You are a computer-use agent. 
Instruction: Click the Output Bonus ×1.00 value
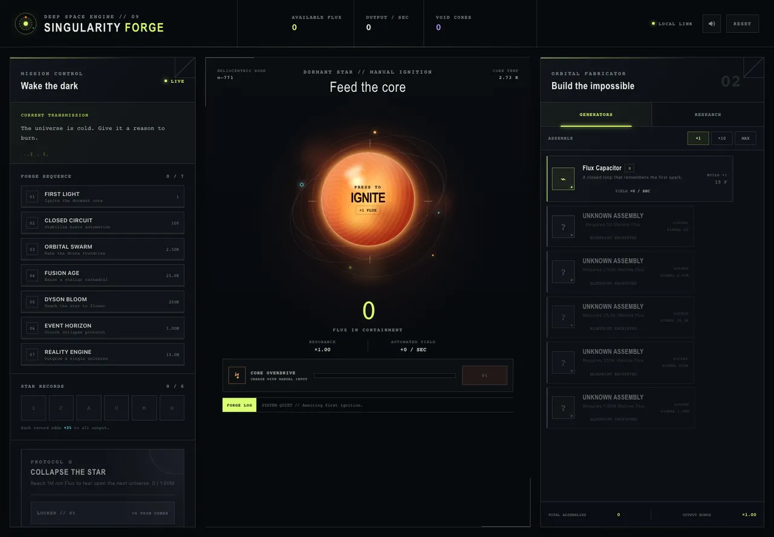coord(749,515)
